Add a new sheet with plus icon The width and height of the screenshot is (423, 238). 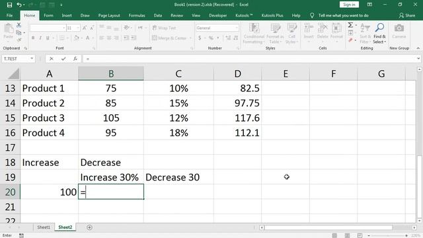tap(90, 227)
